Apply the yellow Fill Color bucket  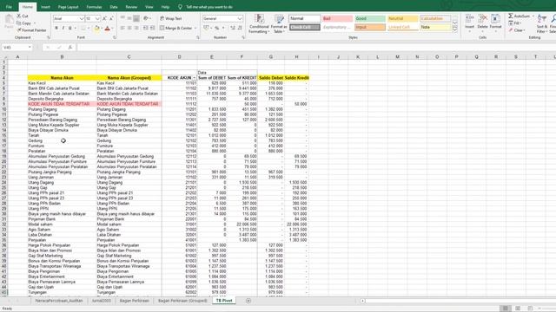tap(96, 28)
